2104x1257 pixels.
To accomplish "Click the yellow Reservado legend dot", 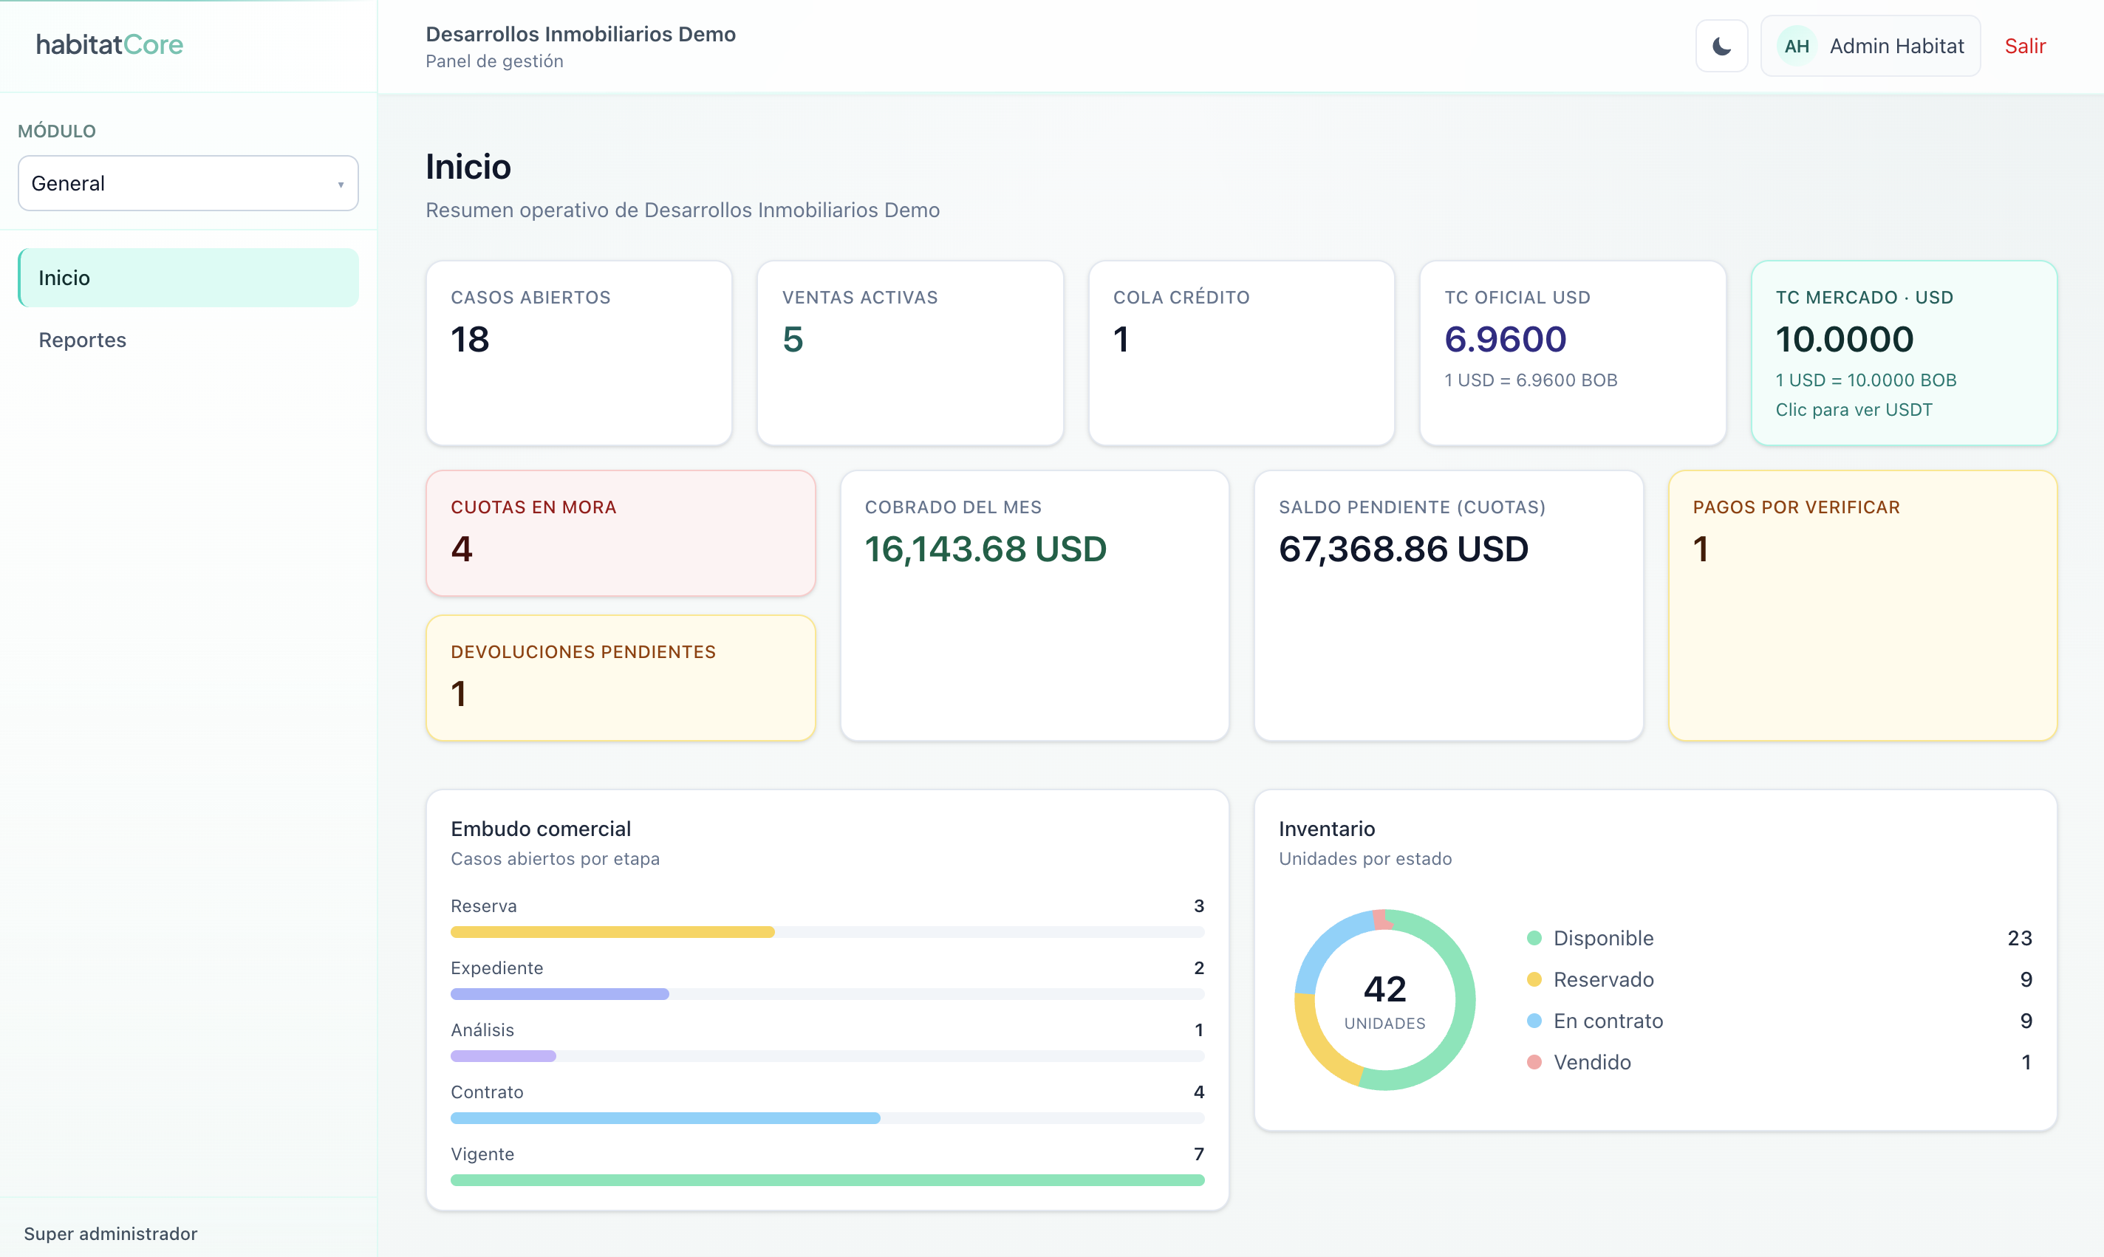I will point(1534,979).
